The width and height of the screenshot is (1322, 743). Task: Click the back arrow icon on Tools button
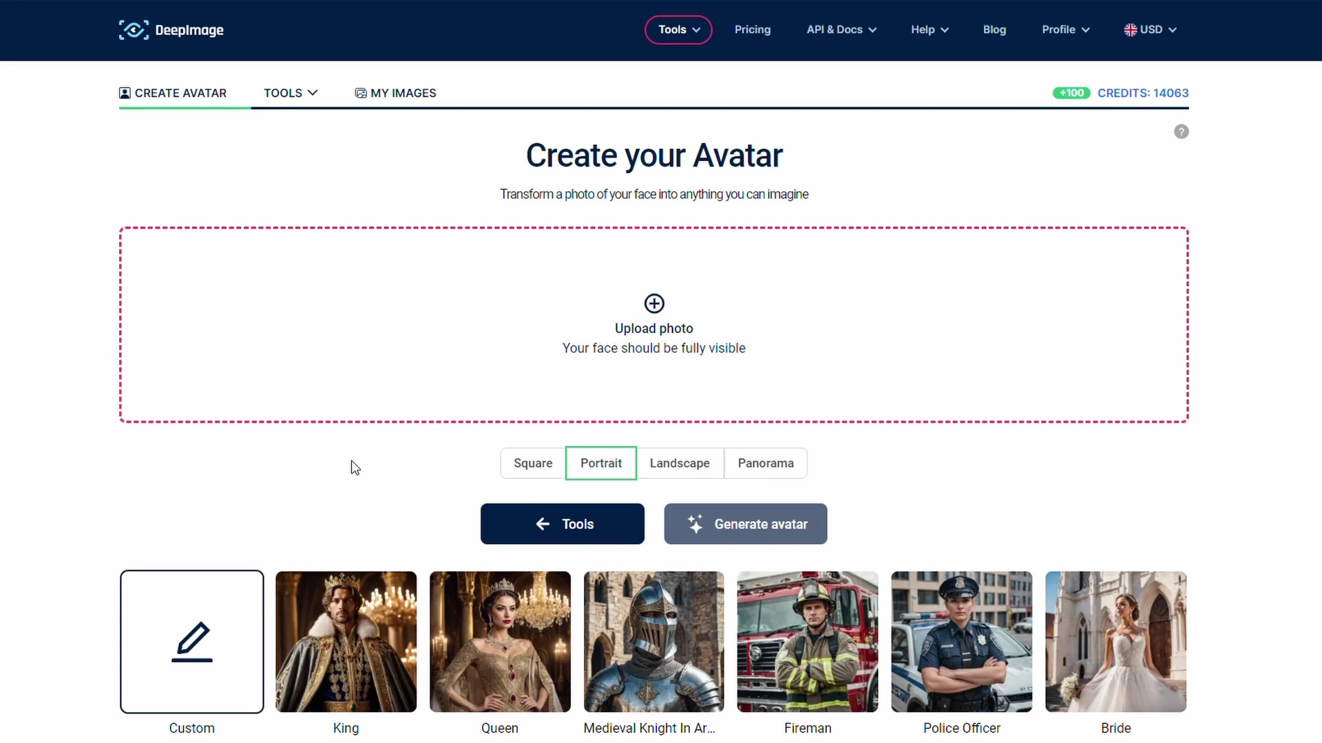pyautogui.click(x=543, y=524)
